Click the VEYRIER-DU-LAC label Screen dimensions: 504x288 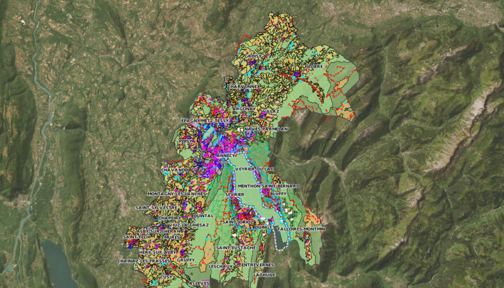(255, 169)
